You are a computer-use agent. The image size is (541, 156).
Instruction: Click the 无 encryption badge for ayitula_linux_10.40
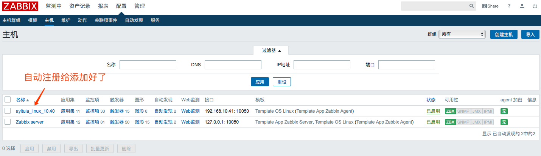tap(504, 111)
